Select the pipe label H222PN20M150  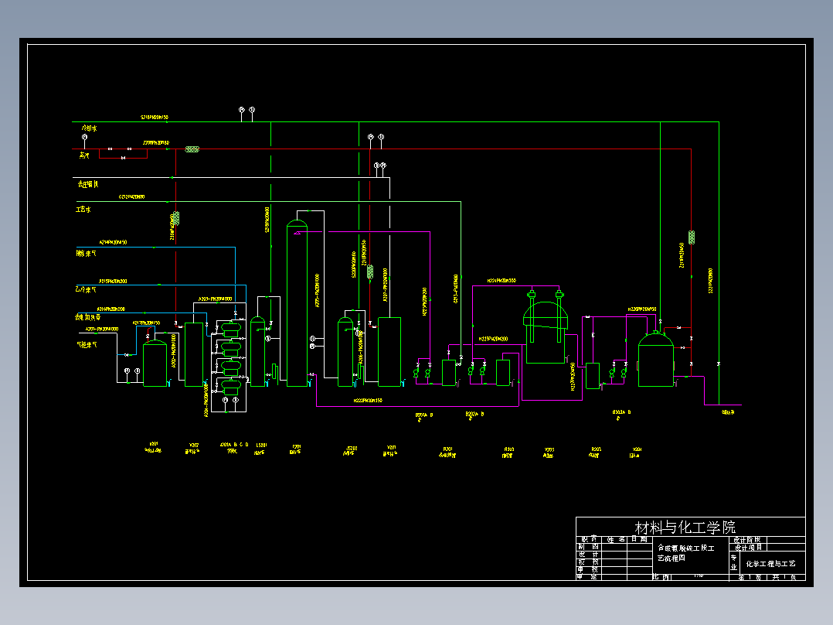tap(368, 401)
